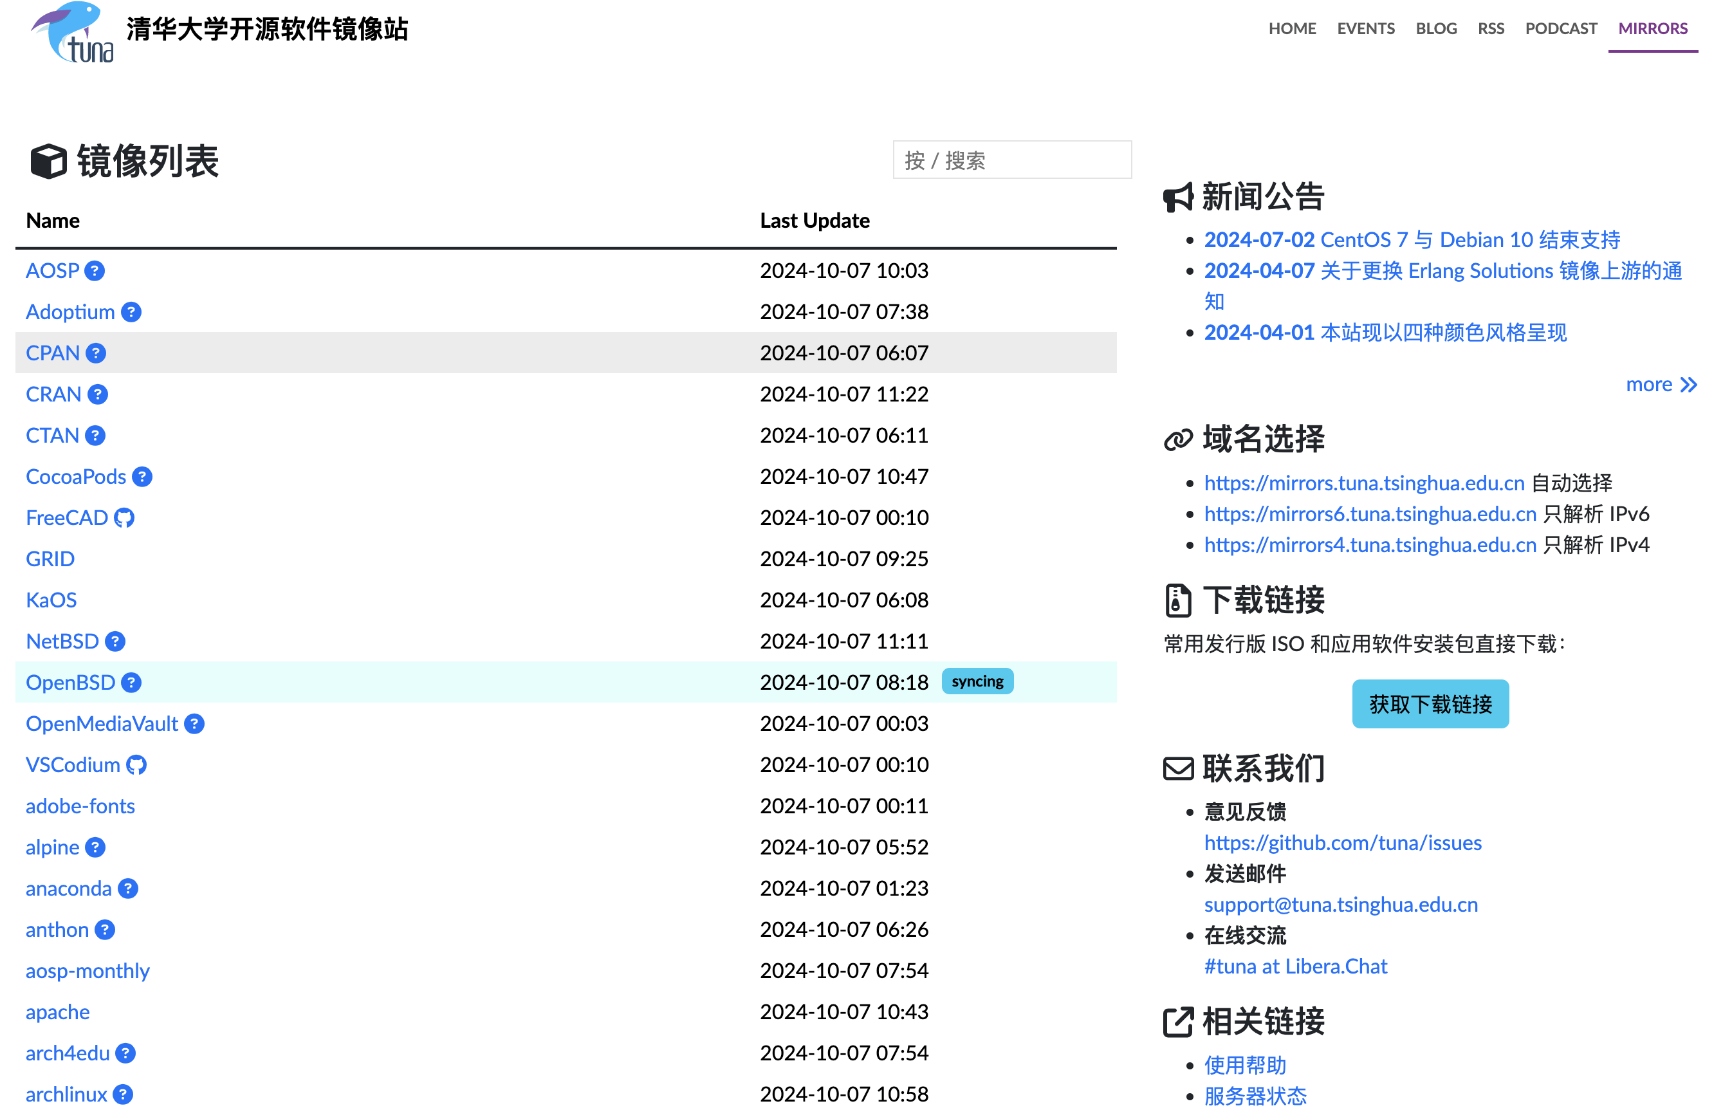Open the HOME navigation item
Viewport: 1732px width, 1117px height.
click(x=1292, y=28)
